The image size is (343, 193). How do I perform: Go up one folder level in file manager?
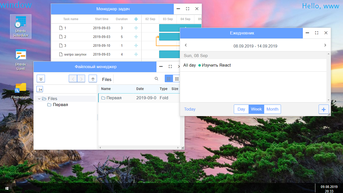point(93,78)
